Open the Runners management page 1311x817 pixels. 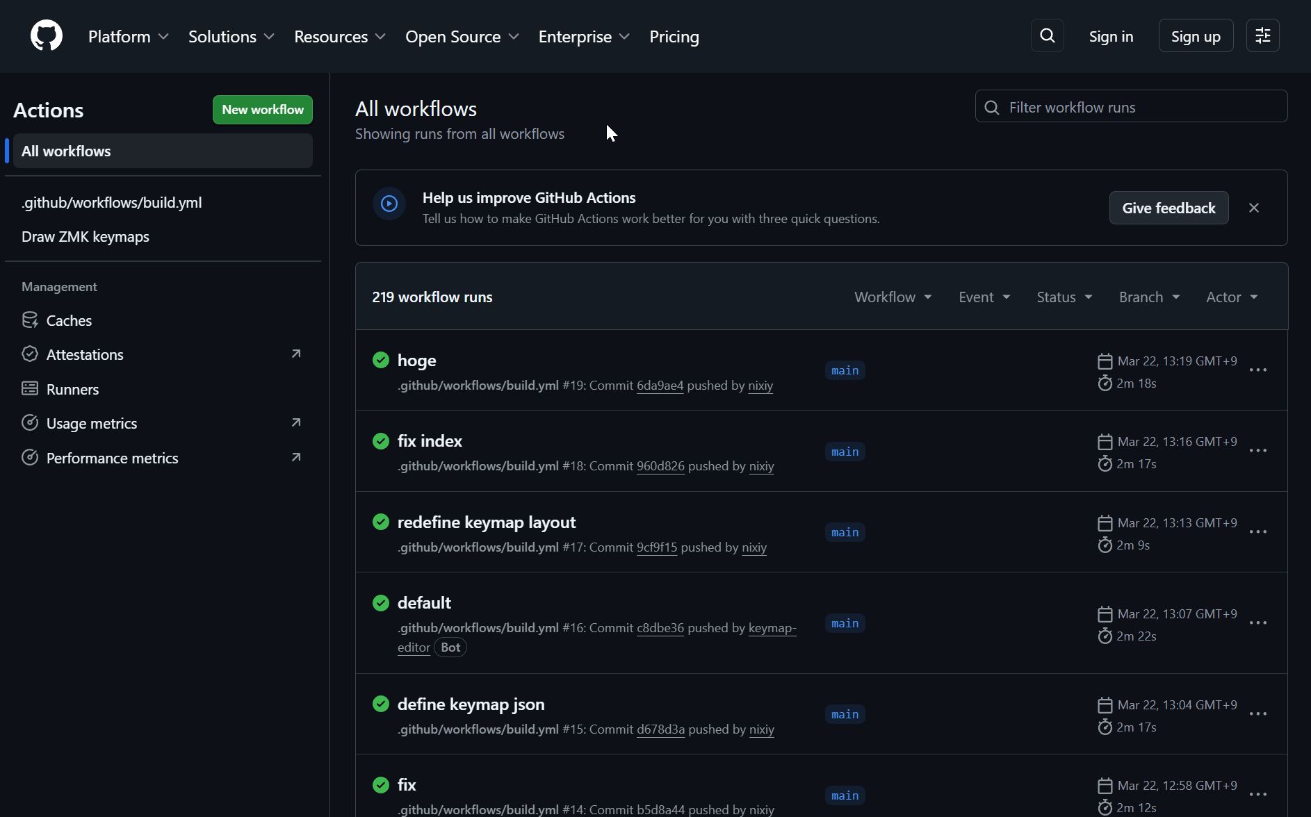click(x=72, y=389)
